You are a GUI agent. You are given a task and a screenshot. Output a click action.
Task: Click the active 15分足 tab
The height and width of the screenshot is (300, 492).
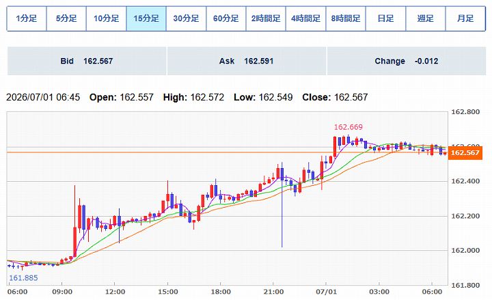(146, 18)
